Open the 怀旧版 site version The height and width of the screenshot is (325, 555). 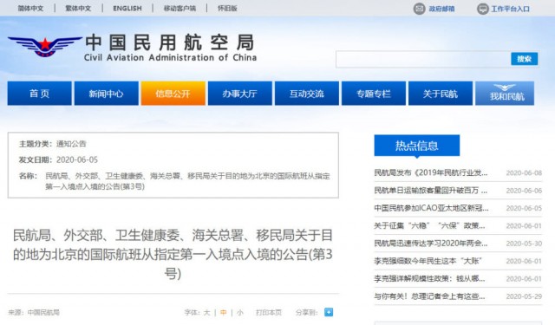pos(227,8)
